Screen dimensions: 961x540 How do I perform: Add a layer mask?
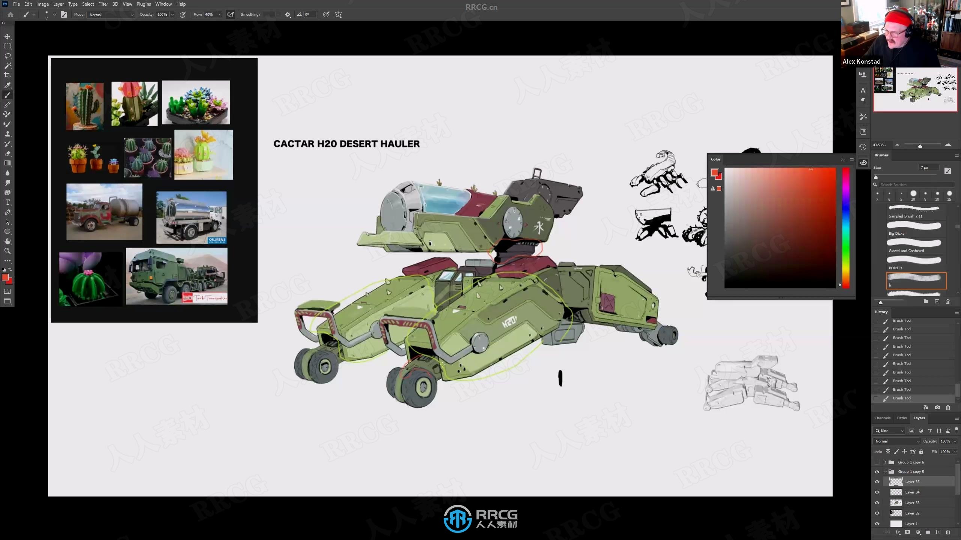[x=907, y=532]
